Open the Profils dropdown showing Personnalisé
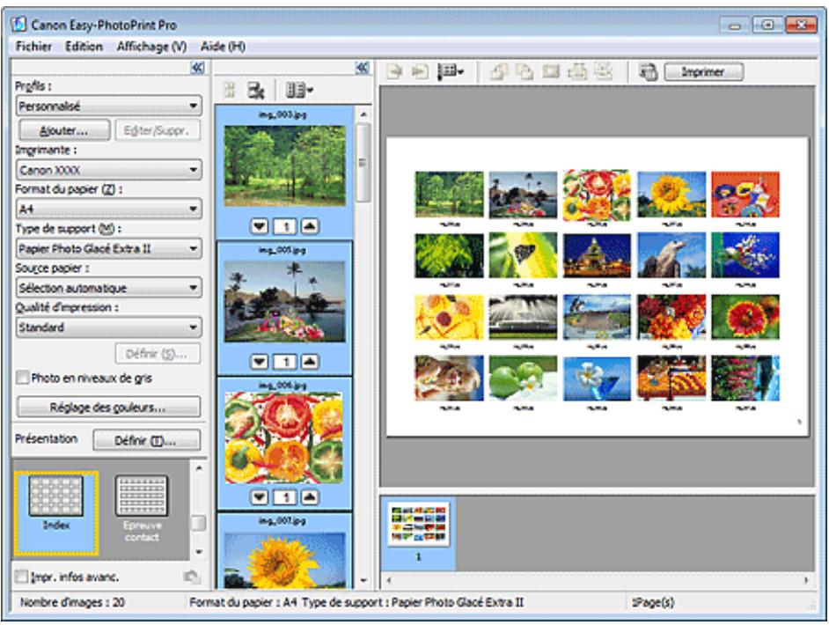 click(x=109, y=106)
